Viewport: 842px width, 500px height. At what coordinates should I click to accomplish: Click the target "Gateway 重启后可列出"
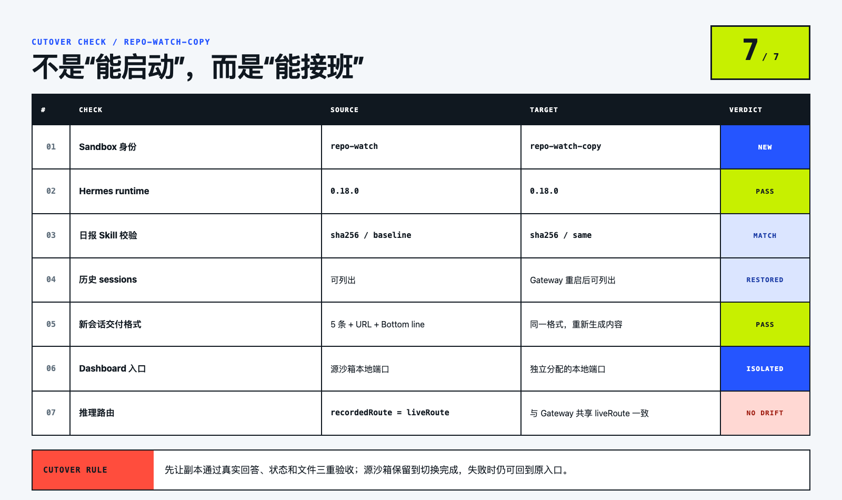[x=573, y=280]
